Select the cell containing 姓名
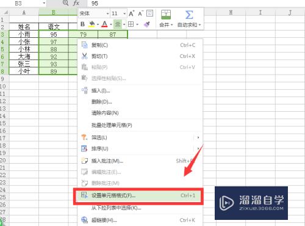 24,27
